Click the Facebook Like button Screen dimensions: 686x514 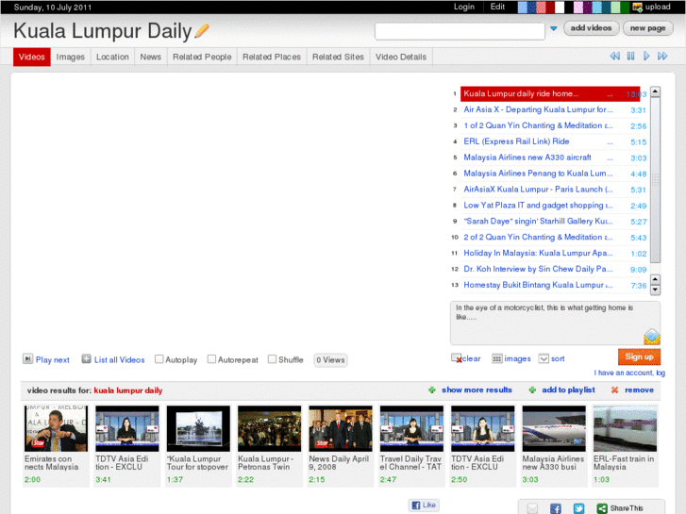[424, 505]
